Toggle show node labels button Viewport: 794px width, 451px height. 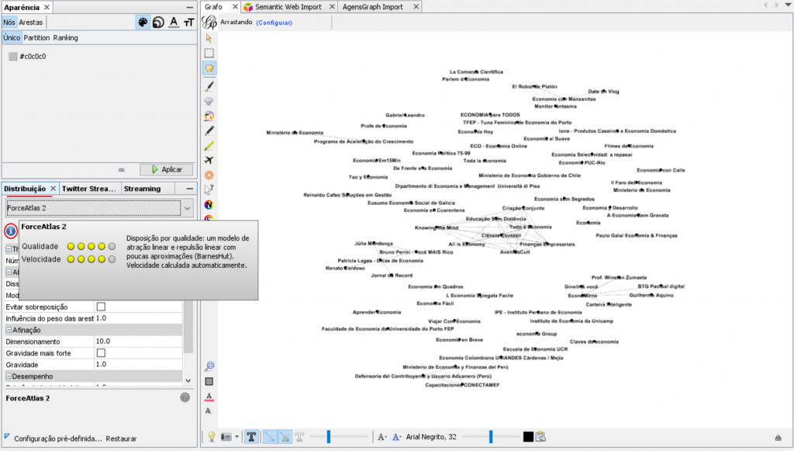pos(252,437)
